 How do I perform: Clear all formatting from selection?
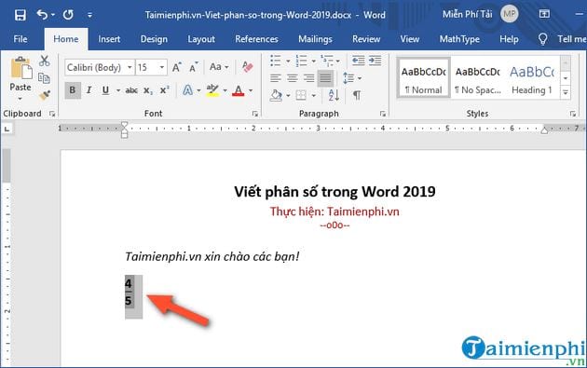(247, 67)
